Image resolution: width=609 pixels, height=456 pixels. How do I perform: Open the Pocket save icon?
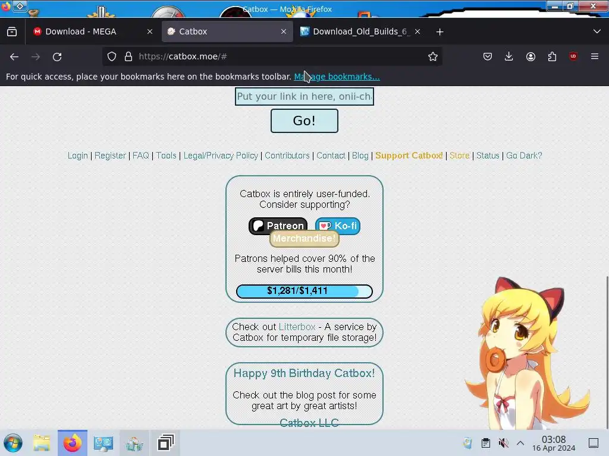click(x=488, y=56)
